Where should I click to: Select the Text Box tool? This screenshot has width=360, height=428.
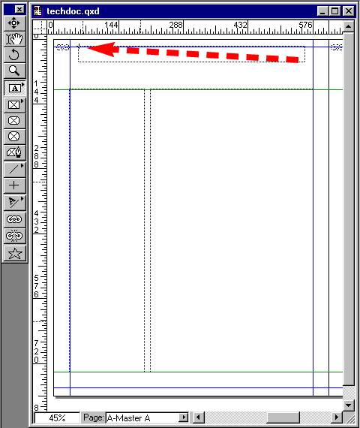pyautogui.click(x=15, y=88)
